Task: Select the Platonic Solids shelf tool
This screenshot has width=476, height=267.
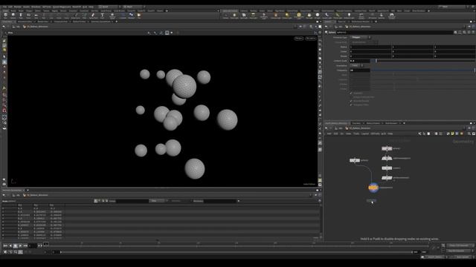Action: click(112, 16)
